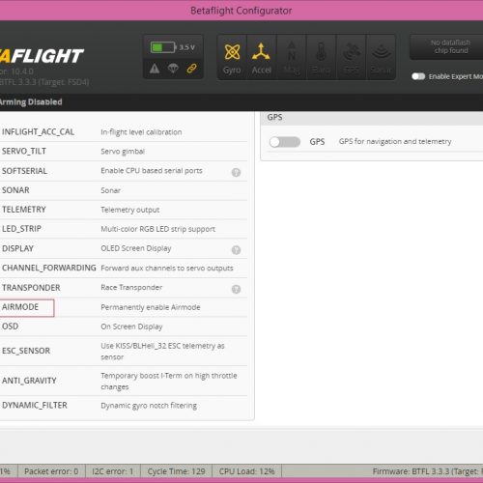Screen dimensions: 483x483
Task: Click the CPU Load status entry
Action: [x=246, y=471]
